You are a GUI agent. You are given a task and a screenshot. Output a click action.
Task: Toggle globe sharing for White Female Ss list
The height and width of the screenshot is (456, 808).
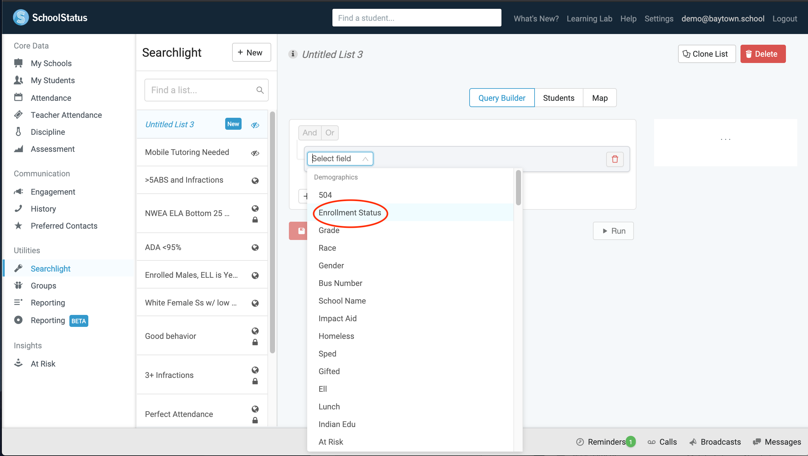[255, 303]
